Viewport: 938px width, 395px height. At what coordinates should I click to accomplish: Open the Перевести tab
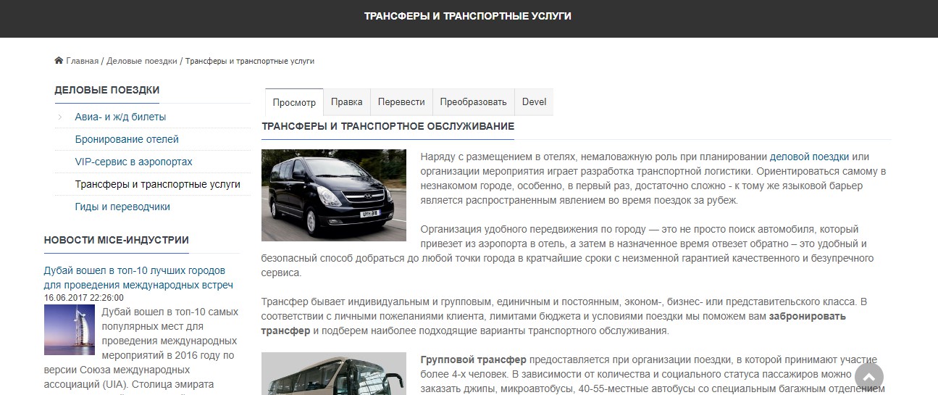401,102
